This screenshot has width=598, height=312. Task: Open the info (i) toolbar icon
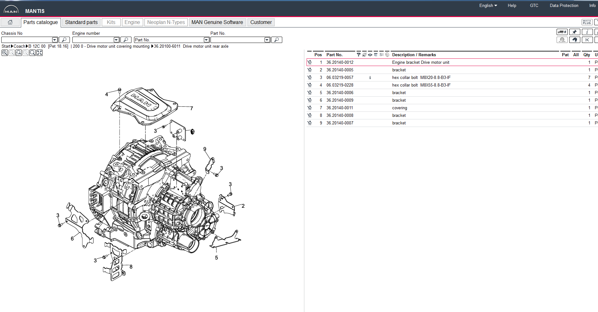[587, 32]
